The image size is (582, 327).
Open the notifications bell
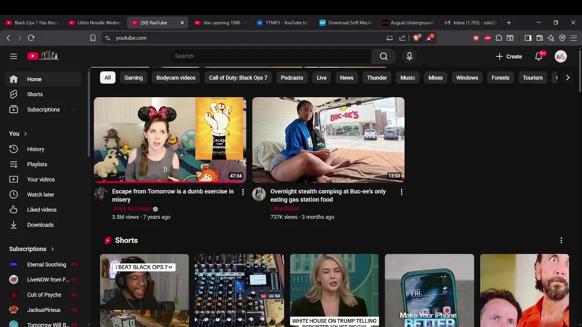click(539, 56)
